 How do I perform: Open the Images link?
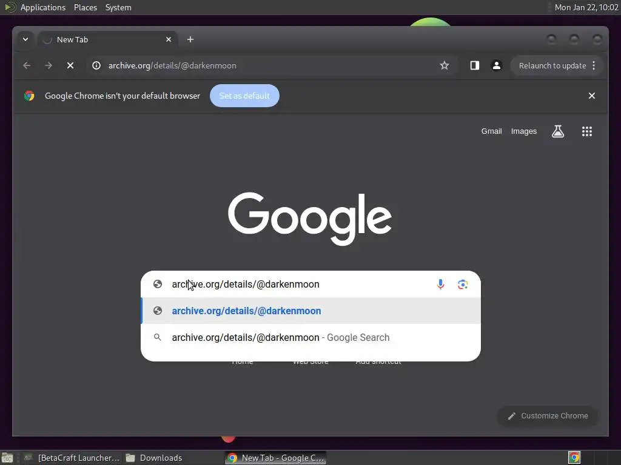(x=523, y=131)
